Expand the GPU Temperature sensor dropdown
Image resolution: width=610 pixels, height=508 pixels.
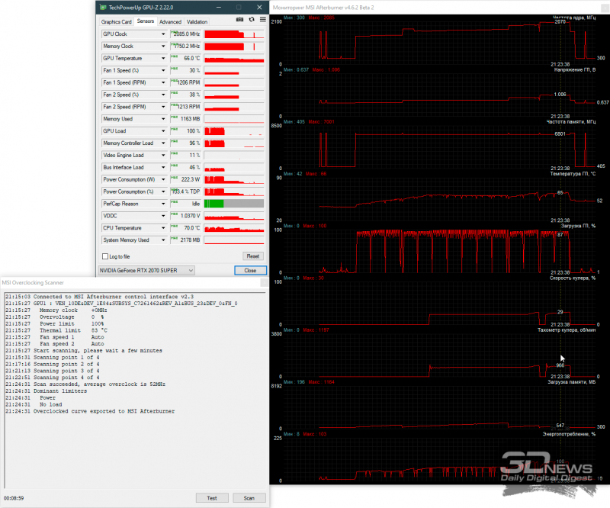(163, 59)
